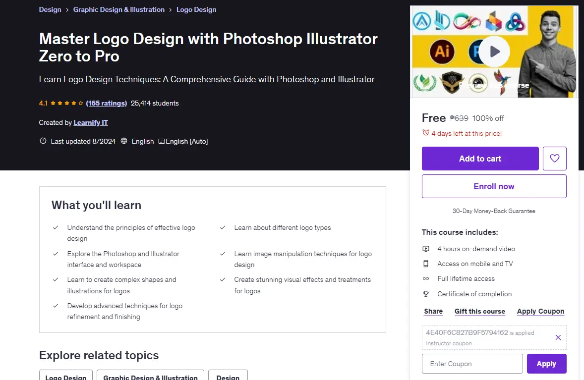Image resolution: width=584 pixels, height=380 pixels.
Task: Click the 'What you'll learn' heading
Action: click(96, 205)
